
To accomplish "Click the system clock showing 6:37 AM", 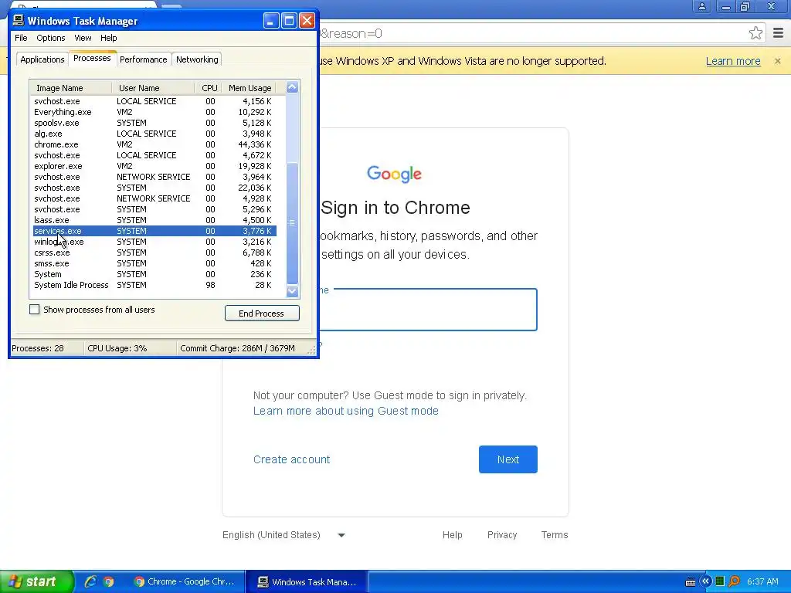I will tap(762, 581).
